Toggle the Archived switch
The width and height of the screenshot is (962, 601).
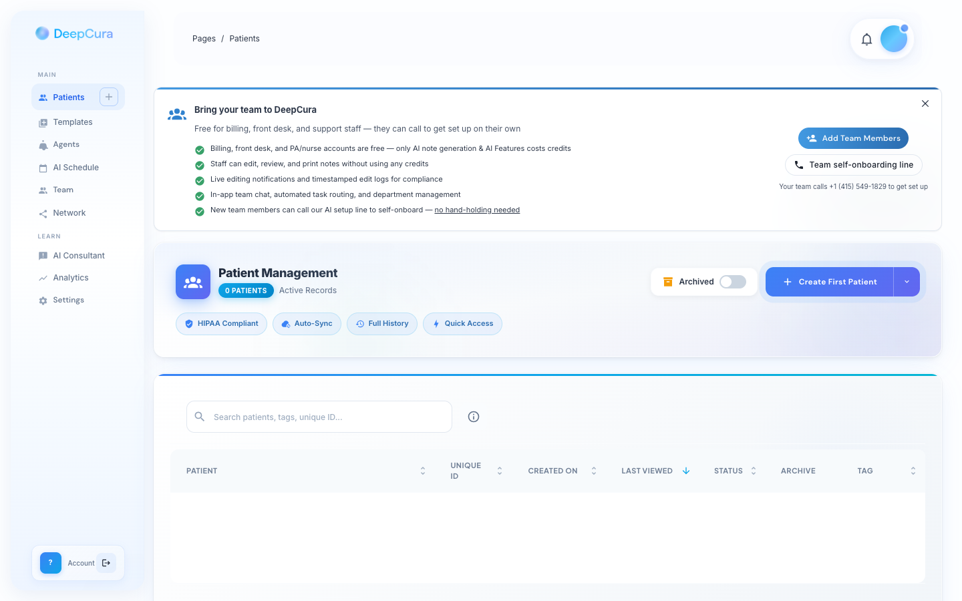(733, 282)
